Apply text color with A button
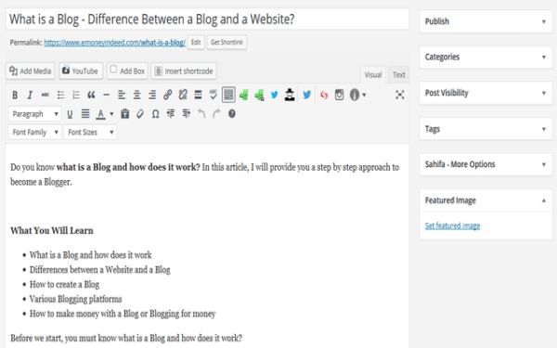557x348 pixels. coord(101,114)
